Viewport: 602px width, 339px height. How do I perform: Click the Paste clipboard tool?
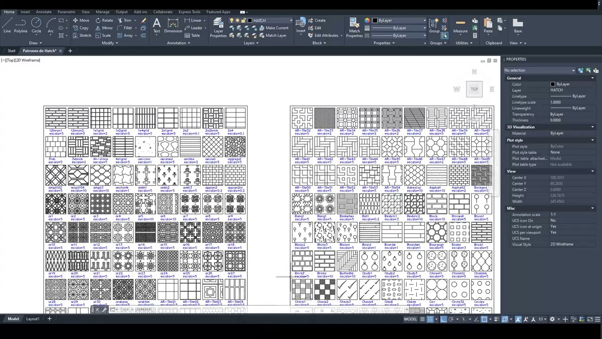pyautogui.click(x=488, y=25)
